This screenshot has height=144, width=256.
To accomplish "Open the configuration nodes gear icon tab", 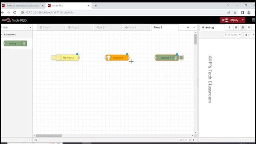I will click(249, 28).
